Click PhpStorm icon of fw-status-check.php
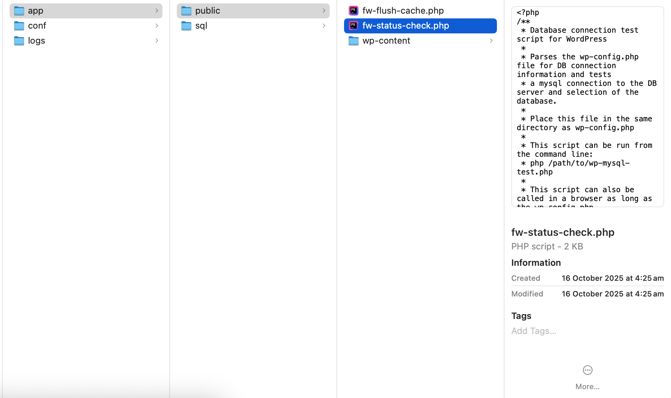This screenshot has height=398, width=671. 354,26
